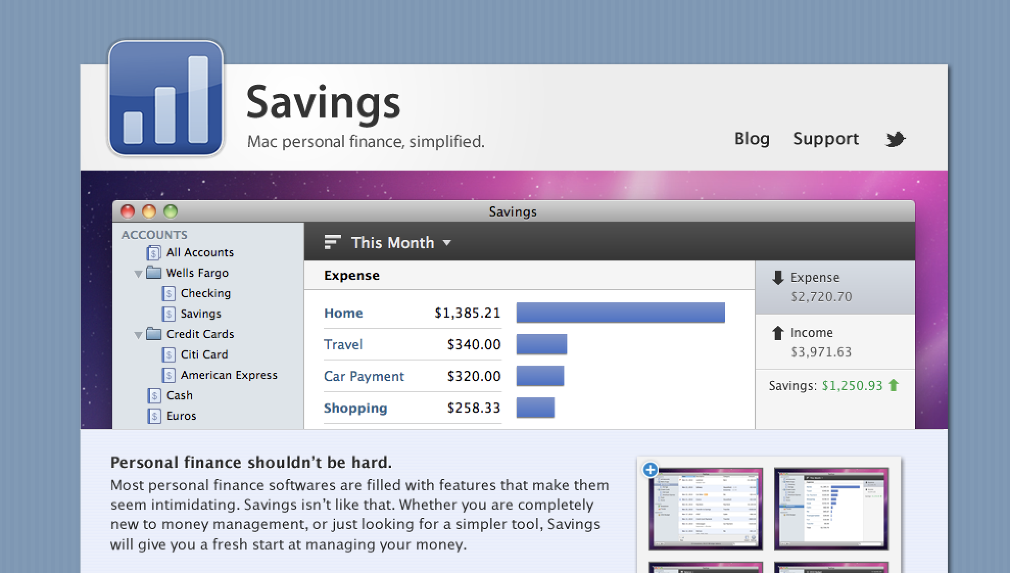Open the Home expense category
This screenshot has height=573, width=1010.
click(343, 313)
